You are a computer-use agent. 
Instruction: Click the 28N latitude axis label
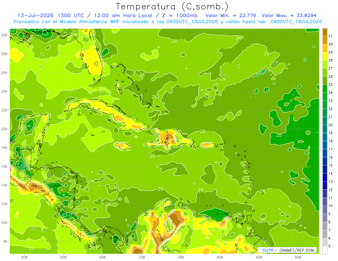[x=4, y=54]
